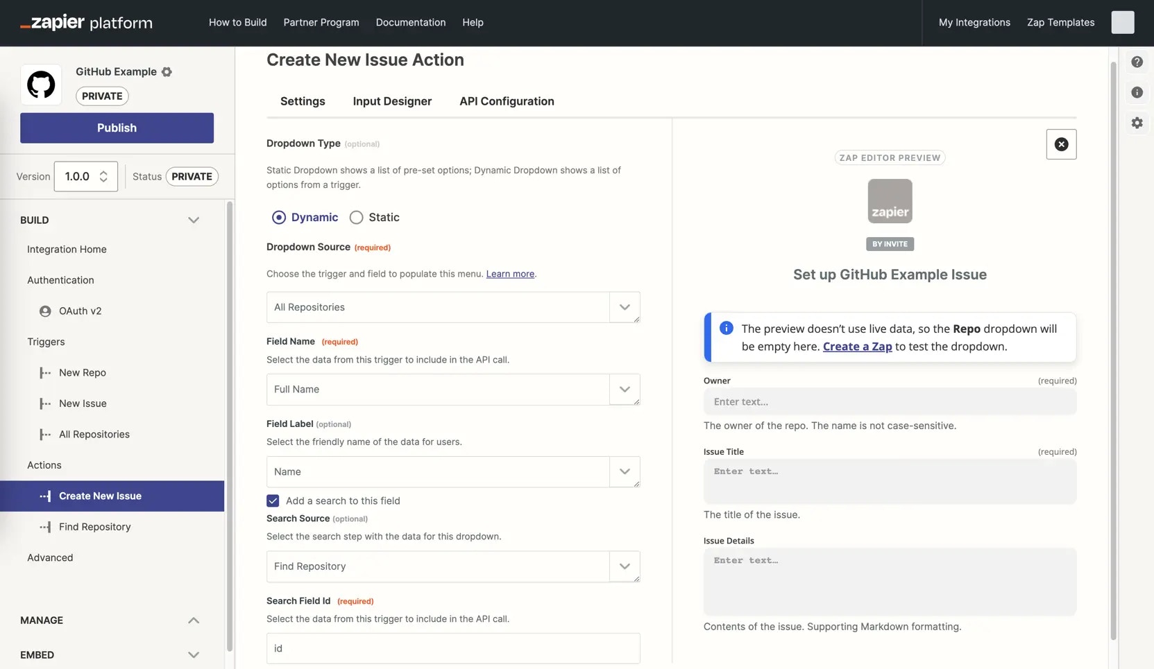1154x669 pixels.
Task: Click the Create a Zap link
Action: pyautogui.click(x=857, y=347)
